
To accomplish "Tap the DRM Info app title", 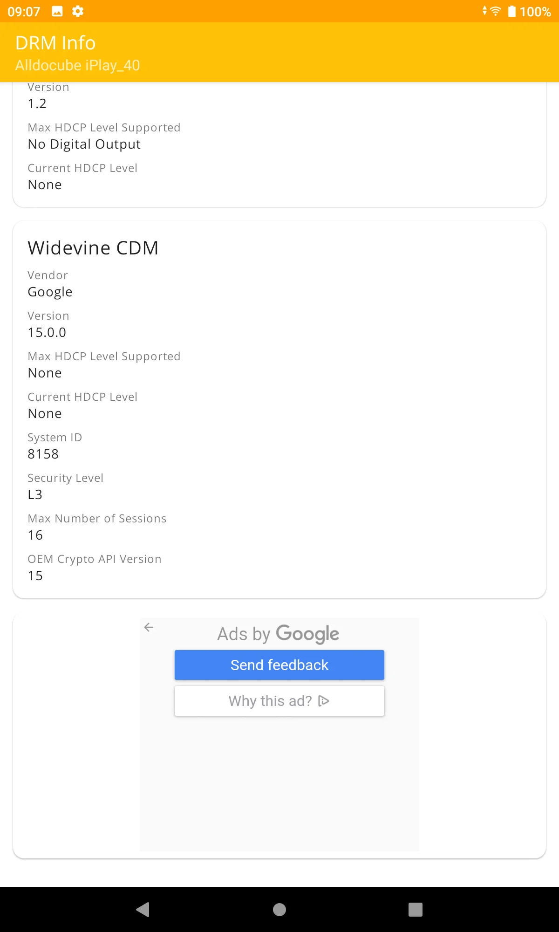I will point(55,43).
